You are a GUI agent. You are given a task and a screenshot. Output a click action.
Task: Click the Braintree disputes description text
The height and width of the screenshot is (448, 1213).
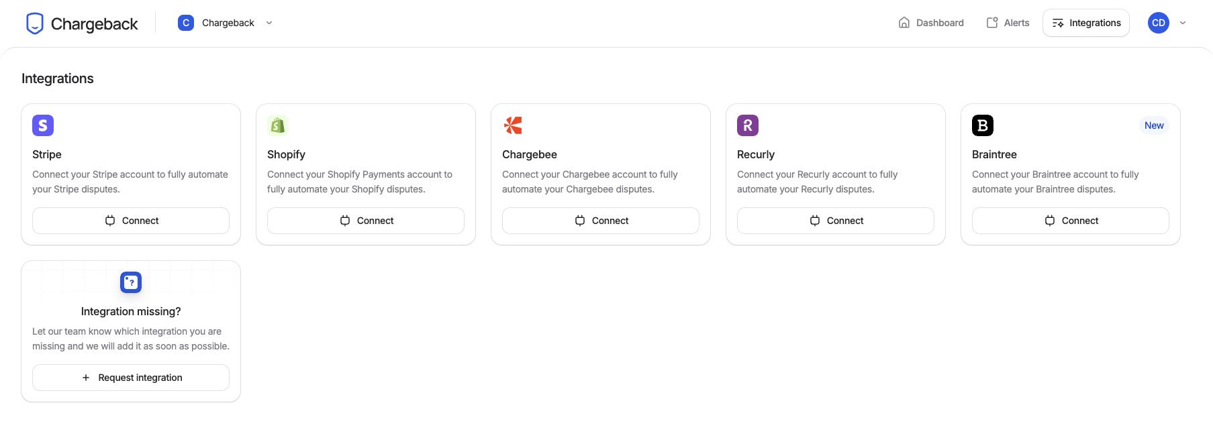[x=1055, y=182]
